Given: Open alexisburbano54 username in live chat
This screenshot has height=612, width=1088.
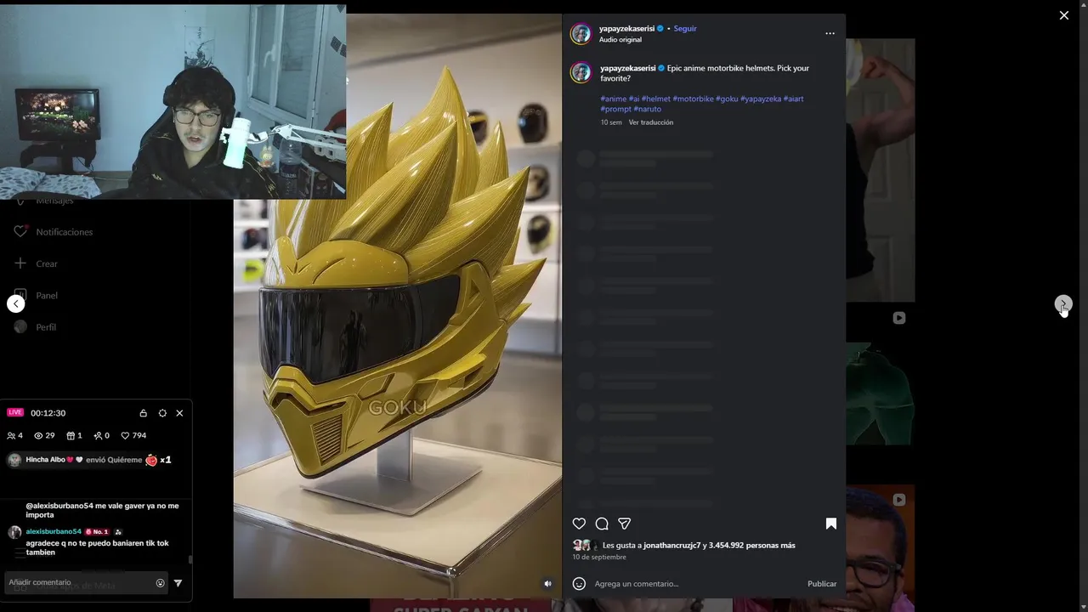Looking at the screenshot, I should 54,532.
